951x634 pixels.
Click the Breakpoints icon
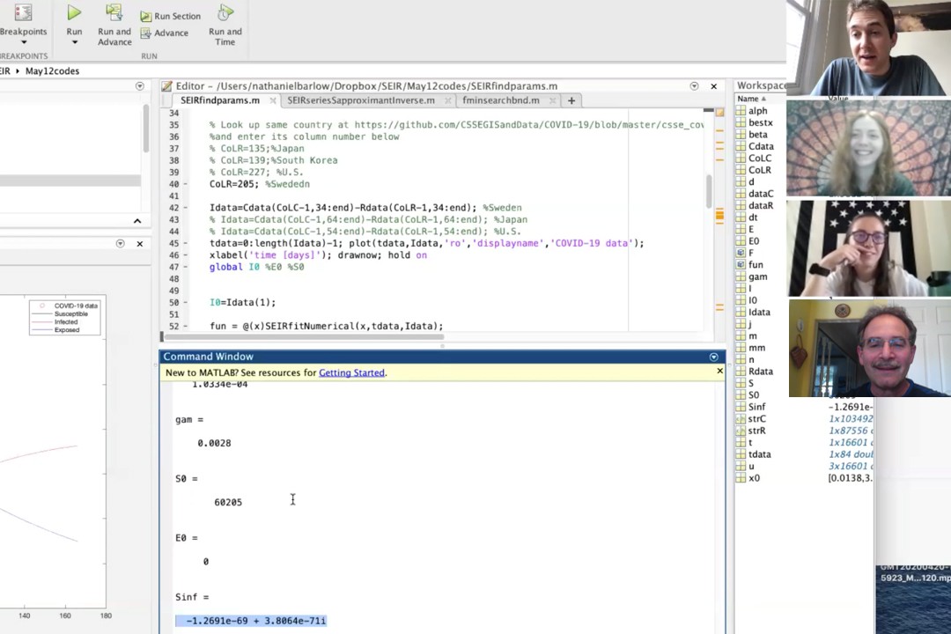pyautogui.click(x=23, y=13)
